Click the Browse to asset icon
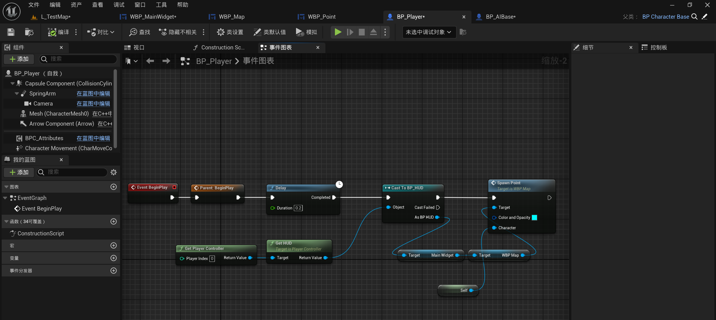The image size is (716, 320). (29, 32)
